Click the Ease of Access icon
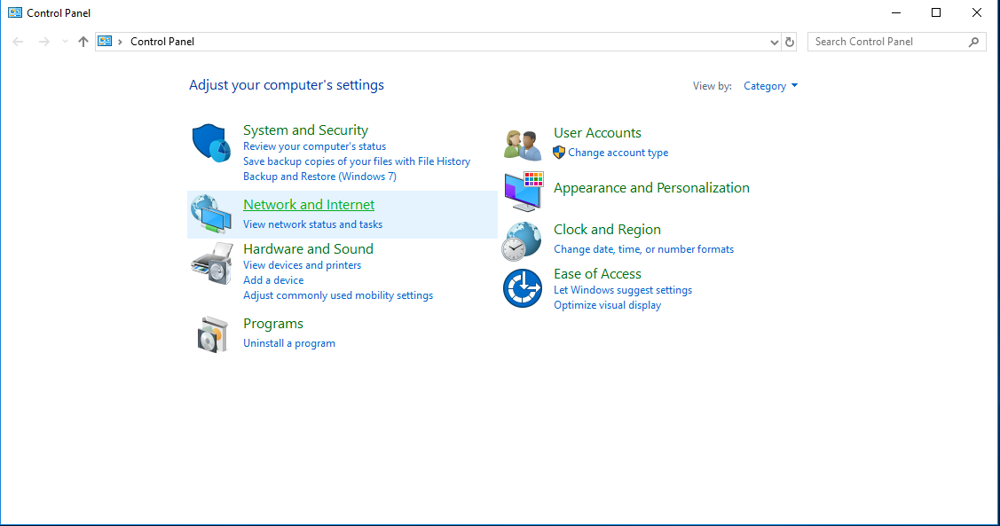This screenshot has width=1000, height=526. pos(522,287)
